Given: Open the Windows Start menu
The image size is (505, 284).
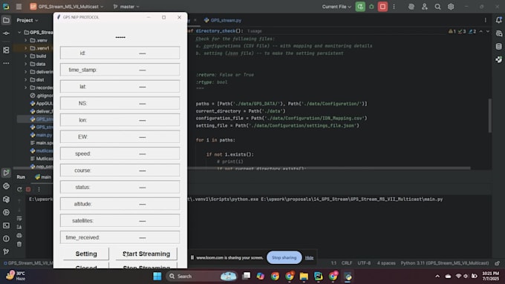Looking at the screenshot, I should point(157,277).
